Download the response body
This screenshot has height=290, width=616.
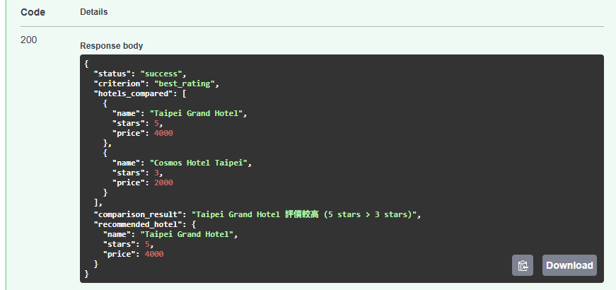click(569, 265)
